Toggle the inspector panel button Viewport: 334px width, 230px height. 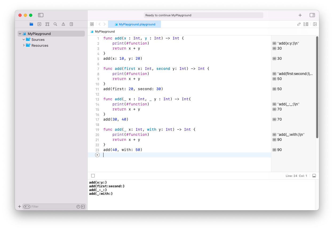(x=312, y=15)
